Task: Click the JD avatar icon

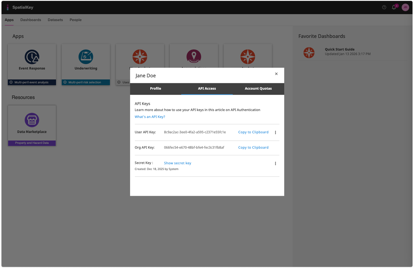Action: (x=405, y=7)
